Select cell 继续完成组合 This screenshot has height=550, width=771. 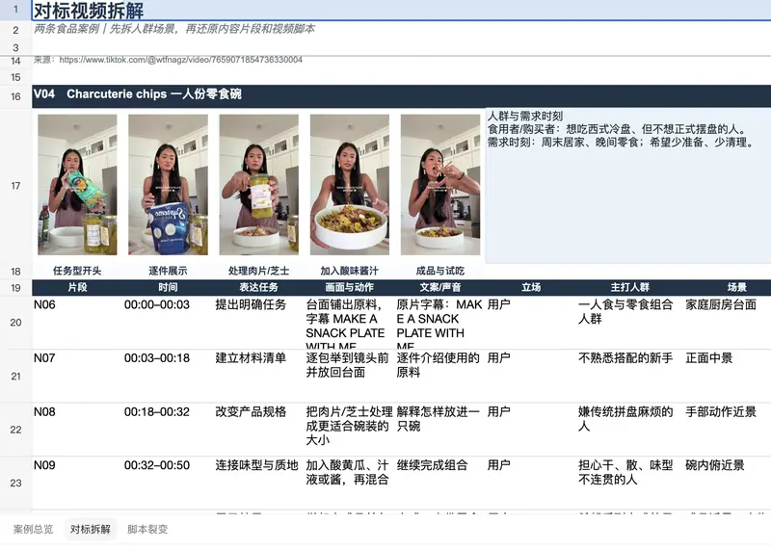coord(440,484)
